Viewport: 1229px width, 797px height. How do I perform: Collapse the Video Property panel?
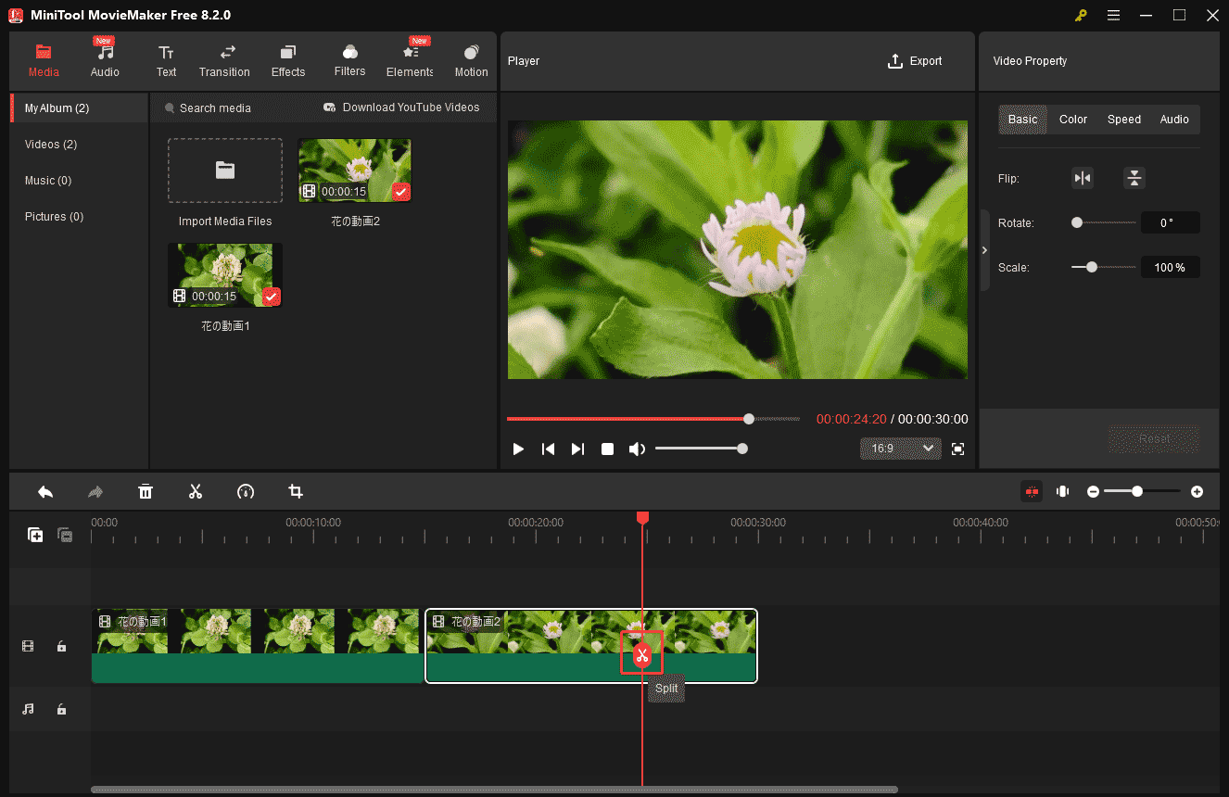coord(984,250)
